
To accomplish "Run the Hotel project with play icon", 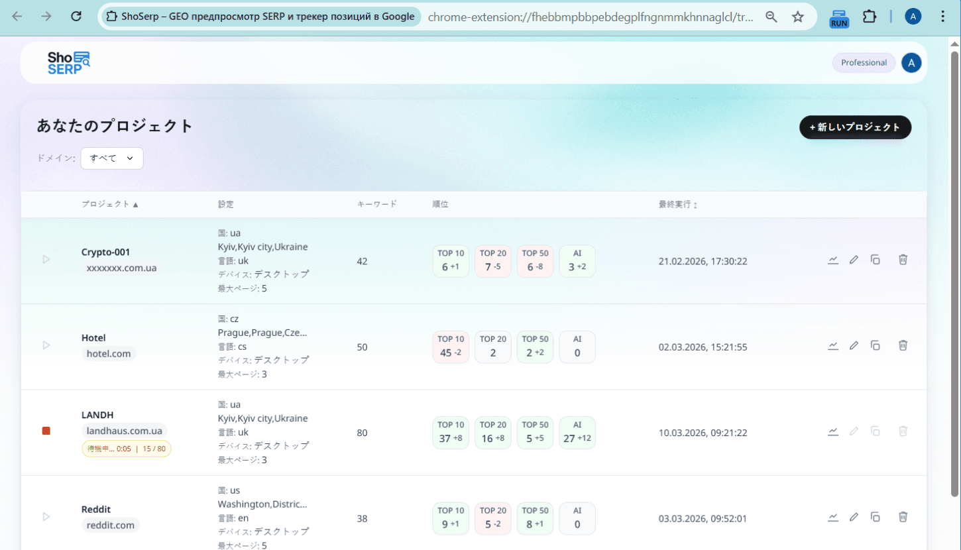I will pyautogui.click(x=46, y=345).
